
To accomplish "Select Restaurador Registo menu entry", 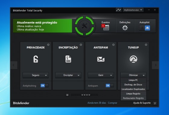I will pyautogui.click(x=133, y=98).
